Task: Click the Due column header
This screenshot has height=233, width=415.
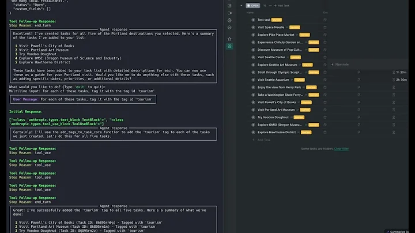Action: (x=325, y=13)
